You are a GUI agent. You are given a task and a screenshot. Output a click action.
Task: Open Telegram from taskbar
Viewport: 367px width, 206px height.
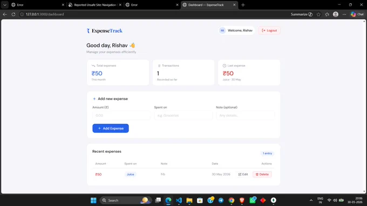(221, 201)
